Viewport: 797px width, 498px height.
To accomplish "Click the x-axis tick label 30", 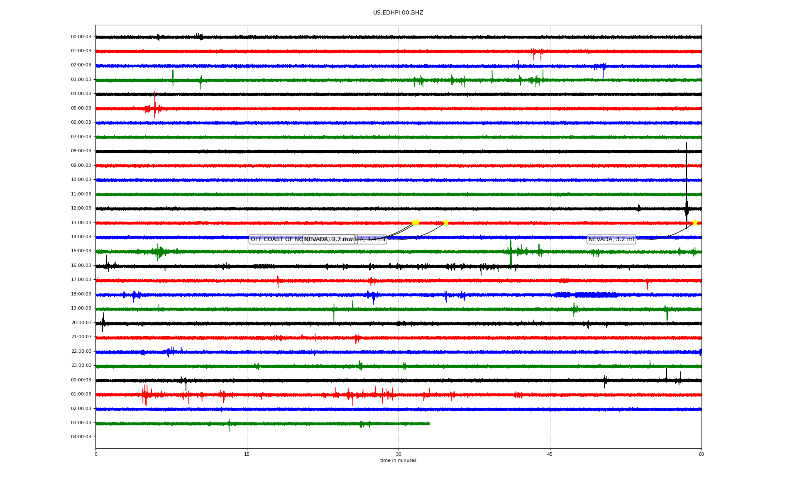I will (398, 454).
